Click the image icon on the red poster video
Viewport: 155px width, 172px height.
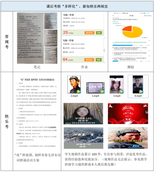coord(147,112)
